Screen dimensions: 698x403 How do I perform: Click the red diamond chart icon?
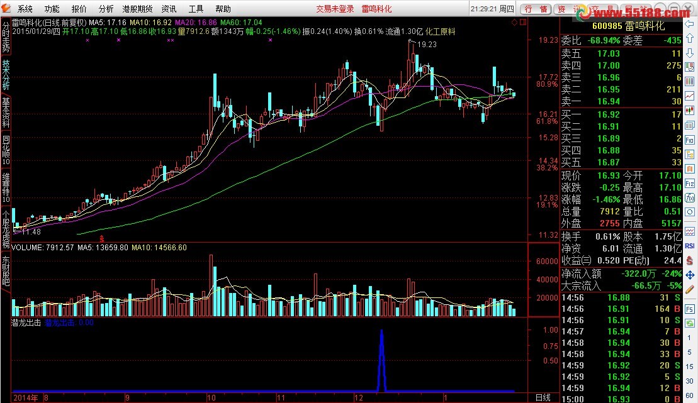[514, 22]
